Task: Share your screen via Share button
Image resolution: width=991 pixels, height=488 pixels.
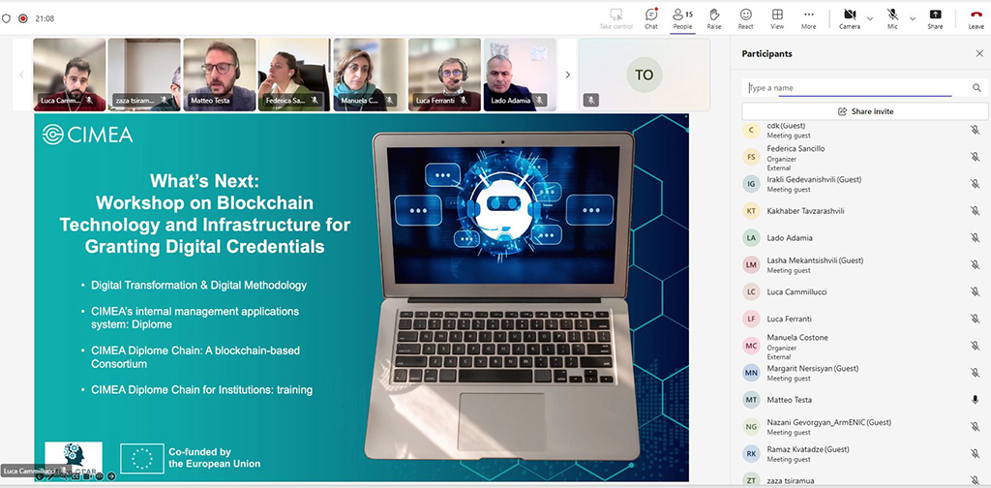Action: pos(935,17)
